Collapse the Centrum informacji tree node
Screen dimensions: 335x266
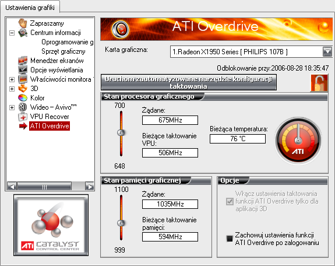12,33
